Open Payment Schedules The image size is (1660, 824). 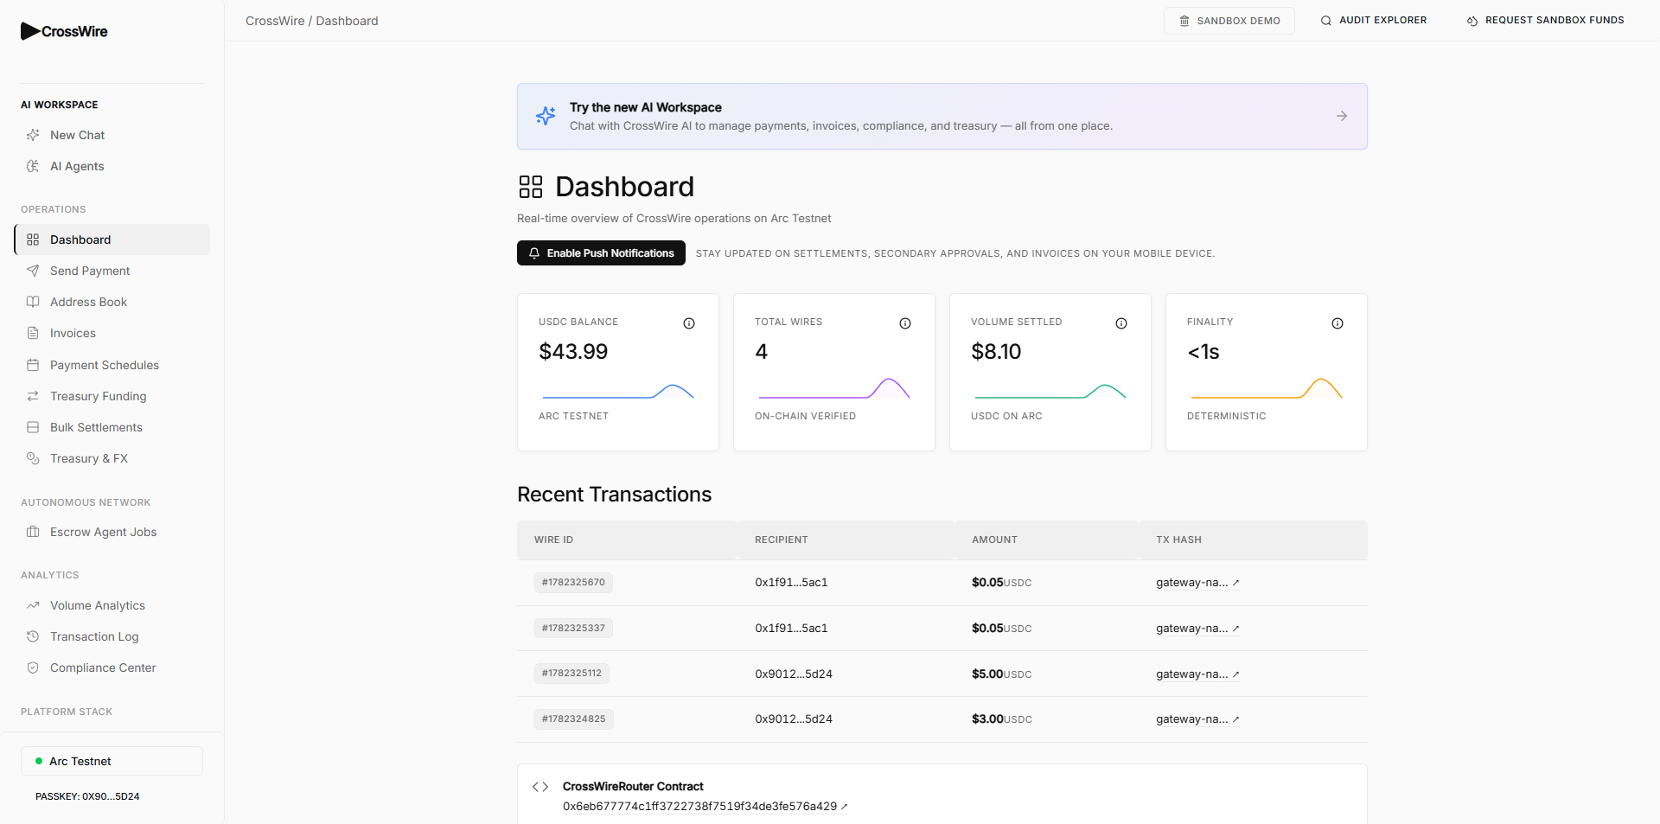112,365
